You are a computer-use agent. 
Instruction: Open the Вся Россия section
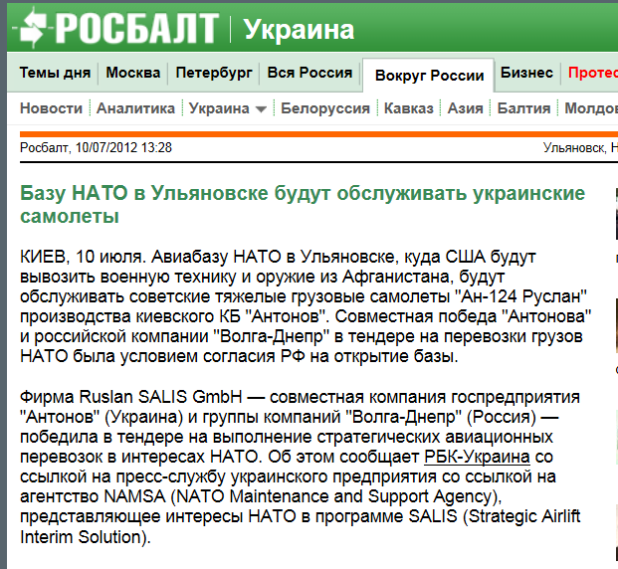309,73
